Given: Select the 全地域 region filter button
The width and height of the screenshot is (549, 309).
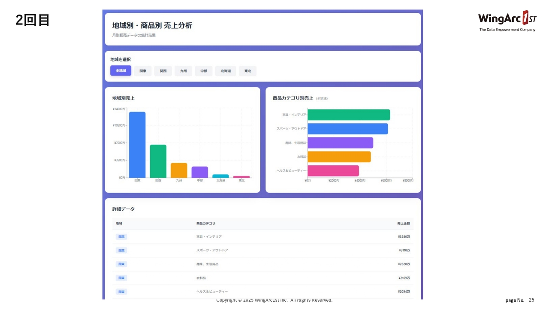Looking at the screenshot, I should pyautogui.click(x=121, y=71).
